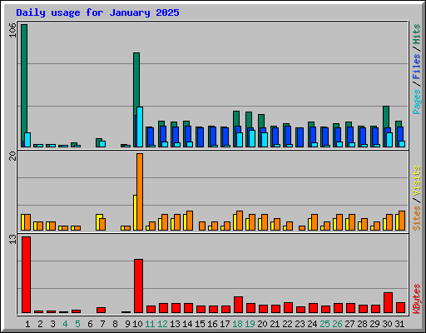Screen dimensions: 426x333
Task: Click the Sites legend label
Action: tap(416, 218)
